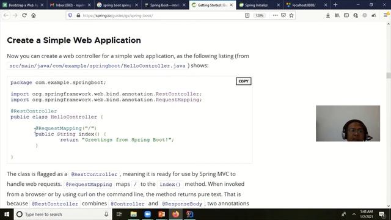Open Zoom from the taskbar

tap(147, 215)
